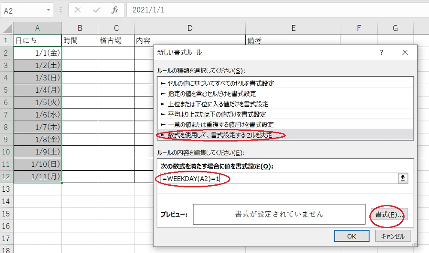Screen dimensions: 429x253
Task: Click cell 1/4(月)
Action: point(37,90)
